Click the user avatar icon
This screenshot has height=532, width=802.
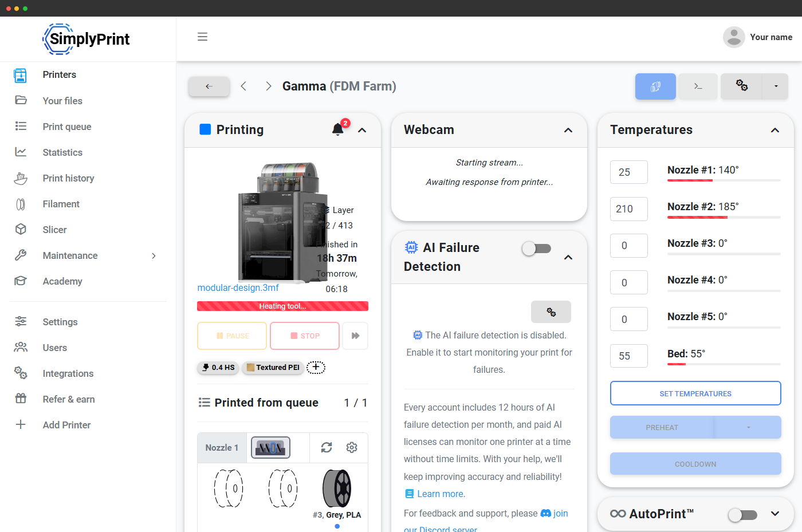[734, 37]
